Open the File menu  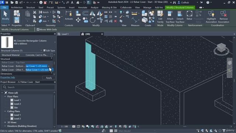click(4, 7)
